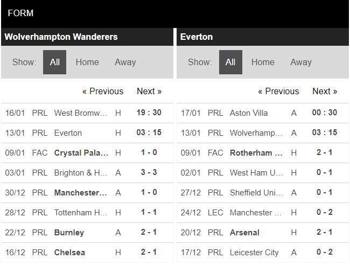
Task: Switch Everton form to Home matches
Action: point(263,62)
